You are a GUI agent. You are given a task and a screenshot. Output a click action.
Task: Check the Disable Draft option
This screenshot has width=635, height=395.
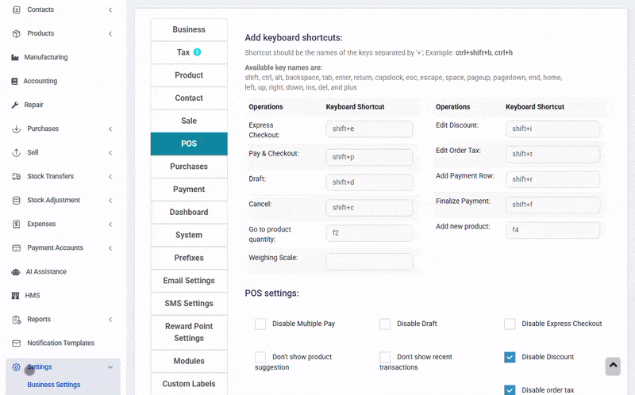pos(385,324)
